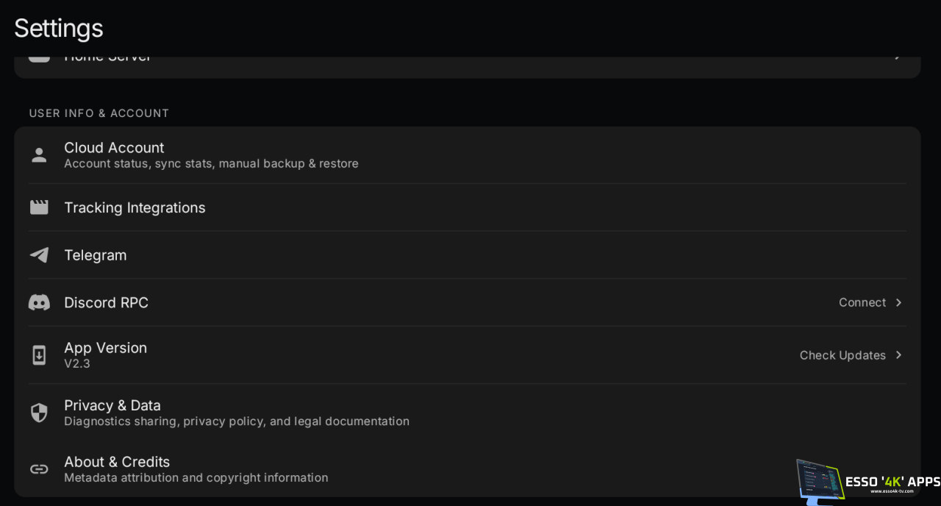This screenshot has height=506, width=941.
Task: Click the Settings page title
Action: (59, 28)
